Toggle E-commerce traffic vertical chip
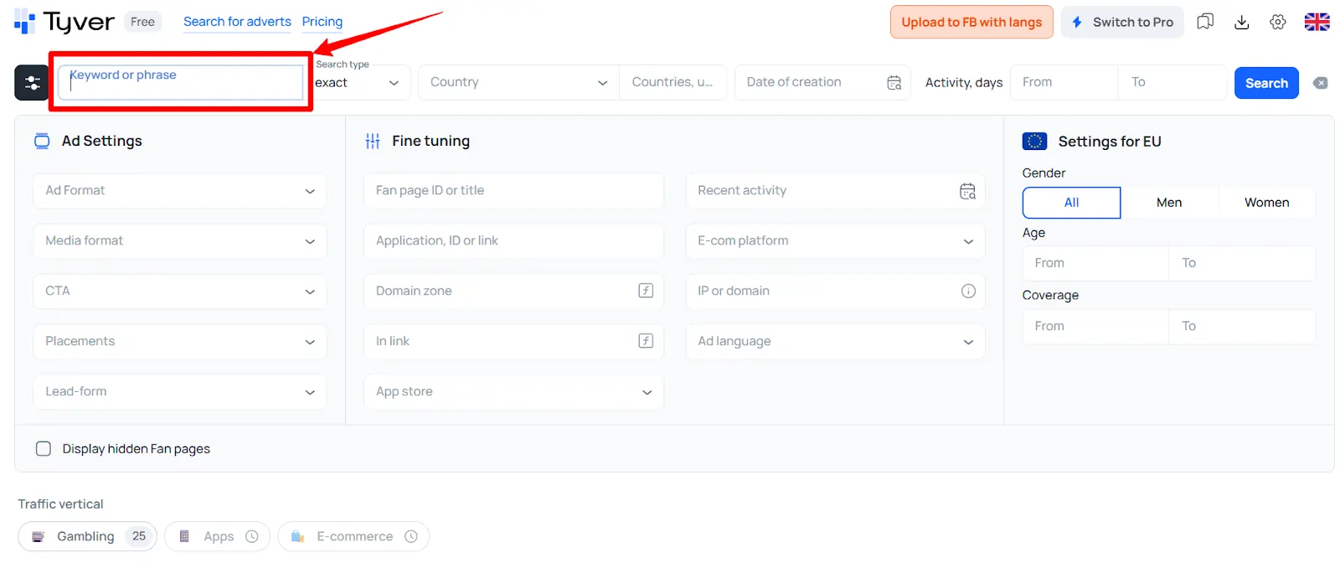Screen dimensions: 1340x568 point(353,536)
